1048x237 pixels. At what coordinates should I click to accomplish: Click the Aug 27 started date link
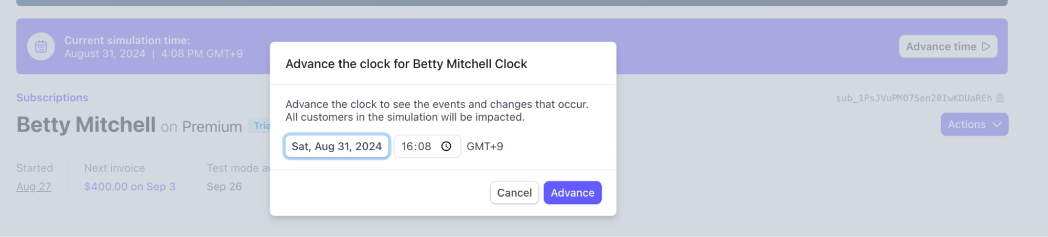click(34, 187)
